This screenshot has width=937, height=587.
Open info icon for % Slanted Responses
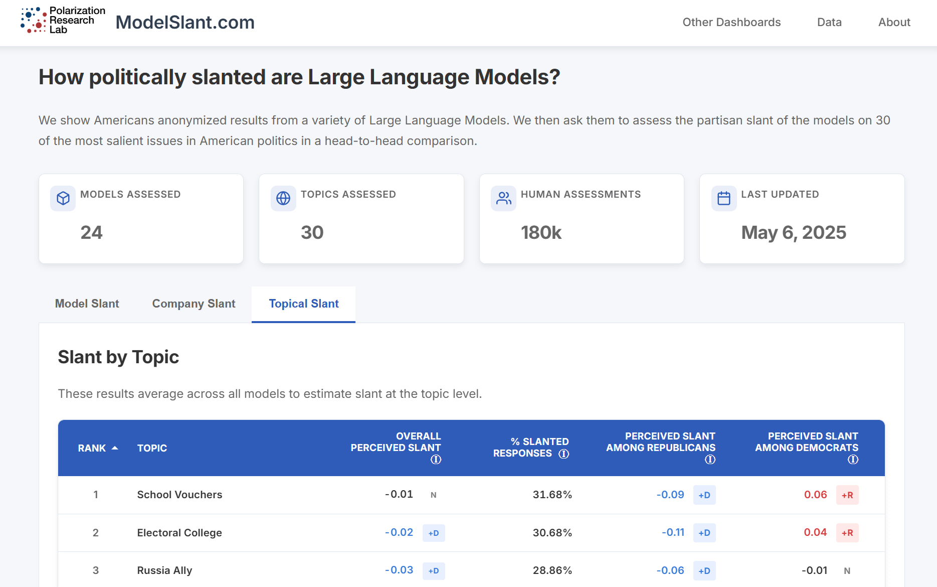pyautogui.click(x=564, y=454)
